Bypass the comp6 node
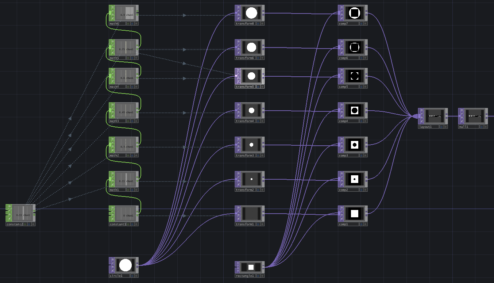 pyautogui.click(x=342, y=49)
